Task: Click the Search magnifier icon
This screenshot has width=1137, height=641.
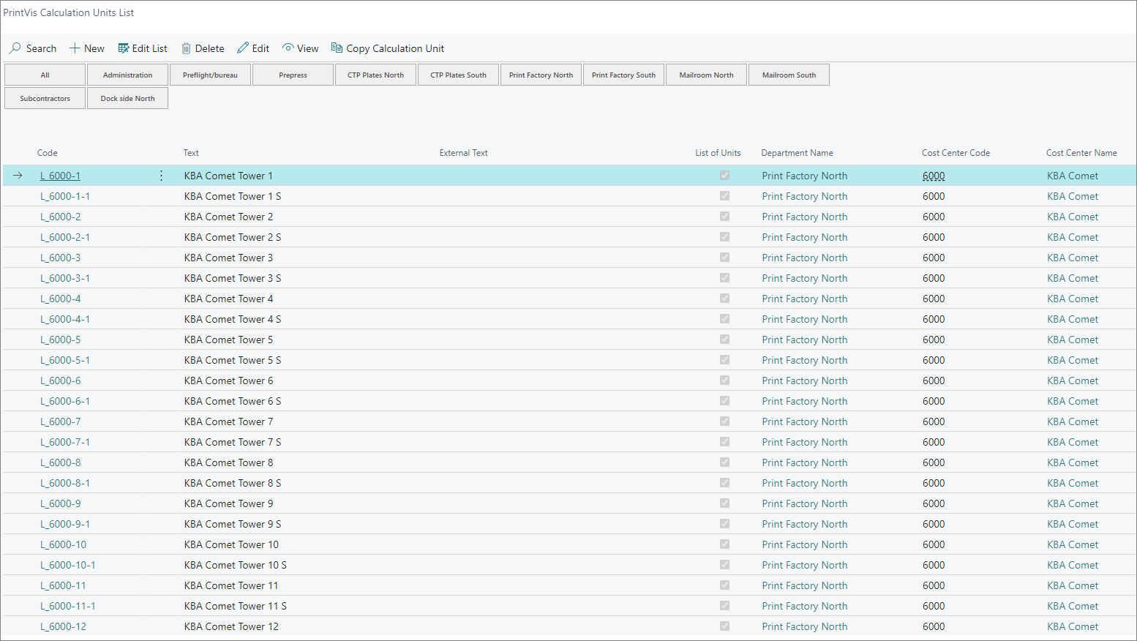Action: (15, 48)
